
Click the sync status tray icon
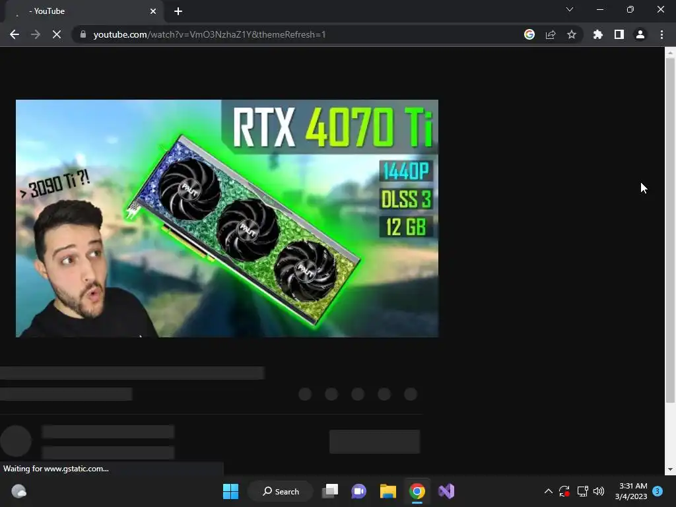[x=564, y=491]
